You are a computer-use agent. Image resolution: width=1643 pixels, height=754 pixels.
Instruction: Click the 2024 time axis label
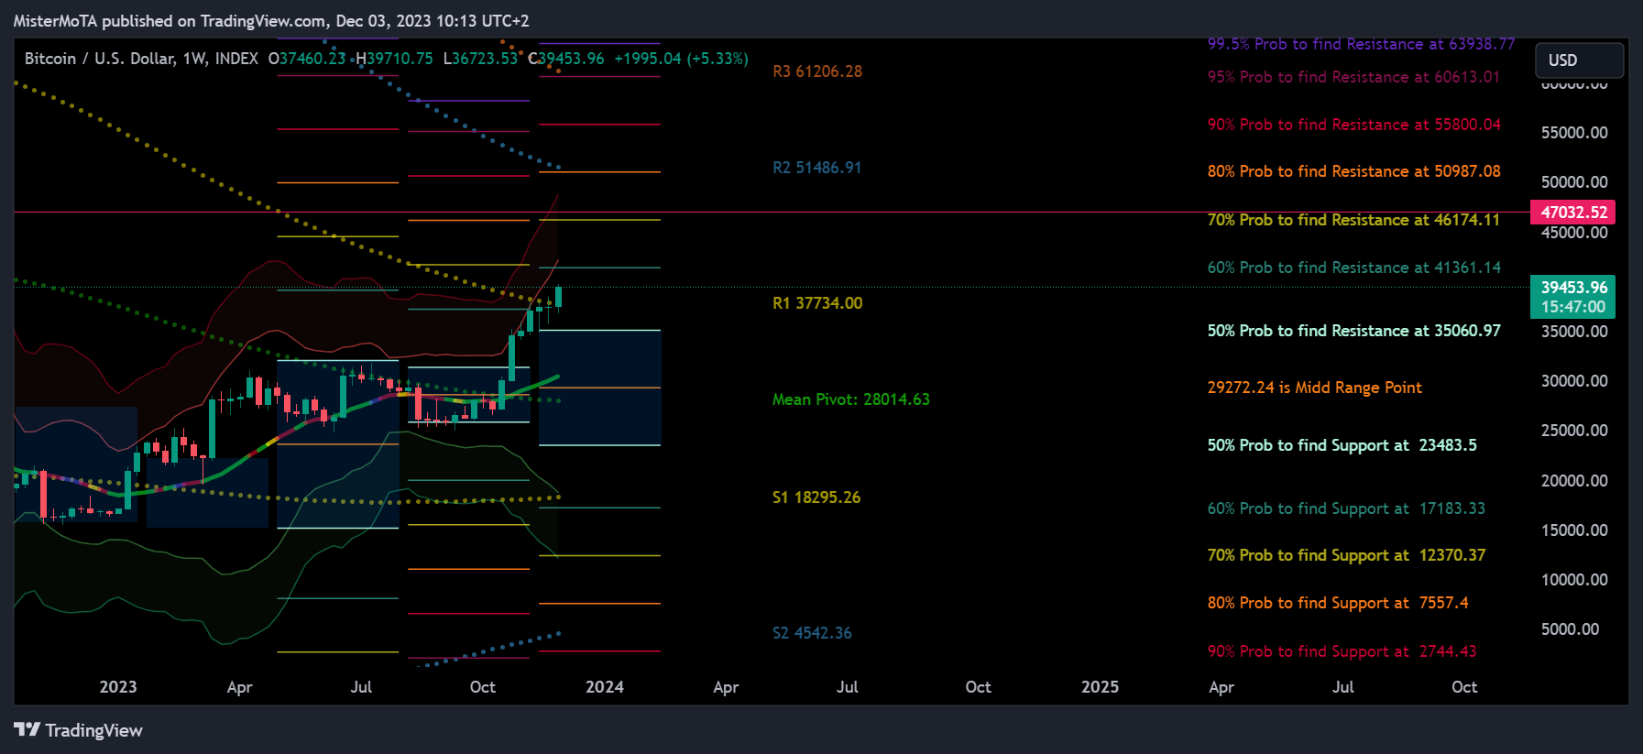click(605, 687)
